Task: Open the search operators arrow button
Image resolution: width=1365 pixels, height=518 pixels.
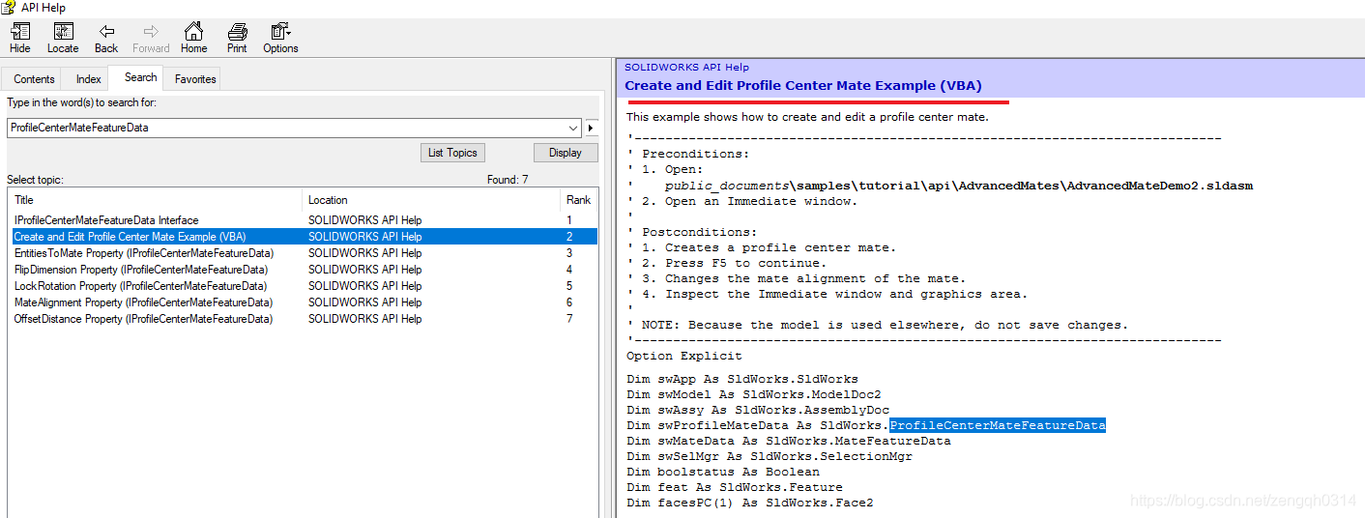Action: click(x=591, y=128)
